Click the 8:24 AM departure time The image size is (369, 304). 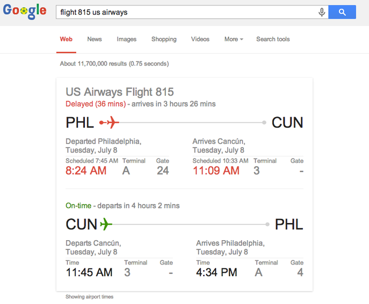(86, 171)
